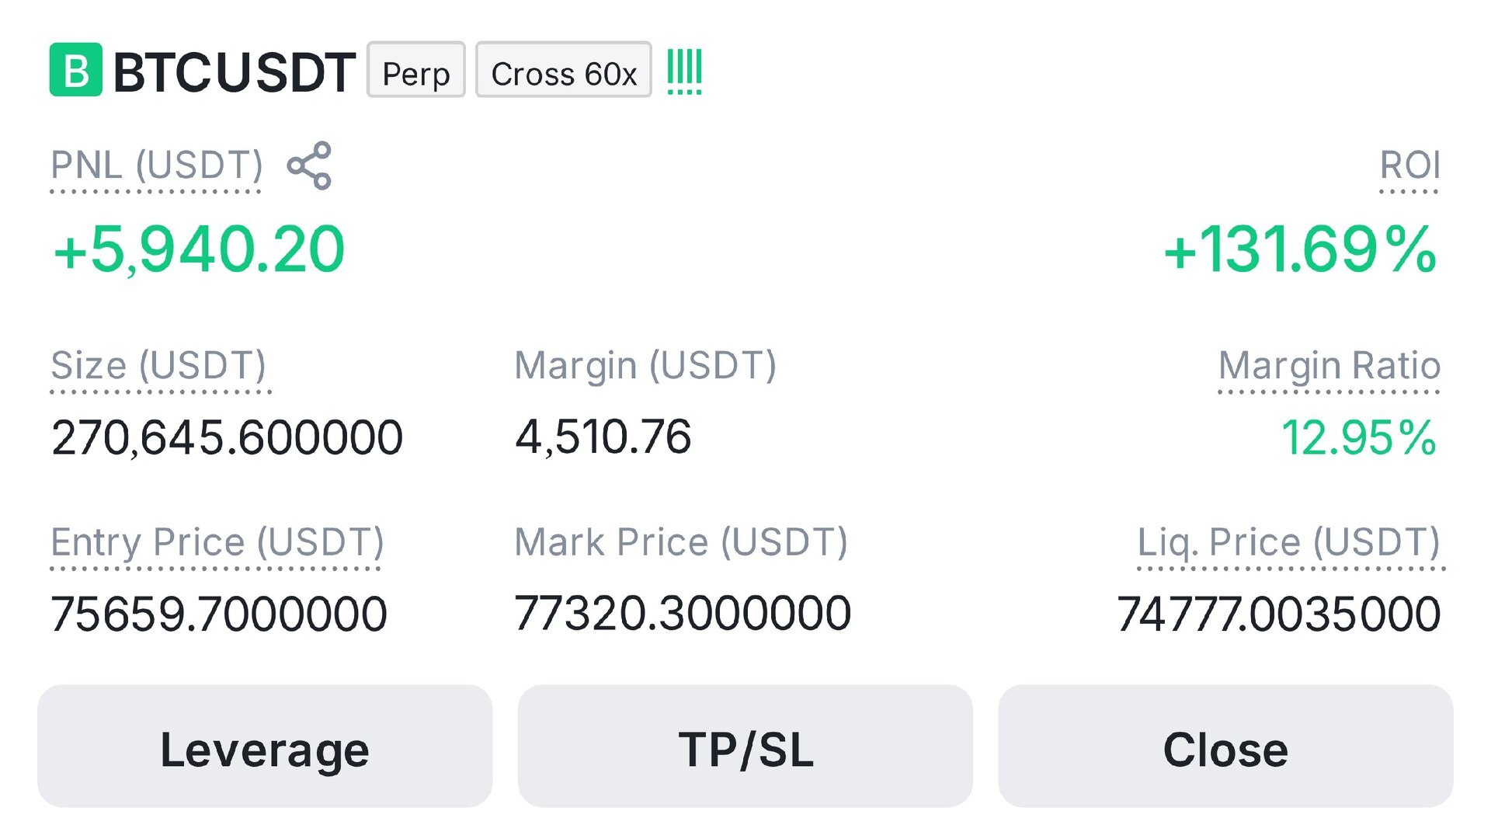Open the Leverage adjustment button
The height and width of the screenshot is (839, 1491).
[x=265, y=747]
